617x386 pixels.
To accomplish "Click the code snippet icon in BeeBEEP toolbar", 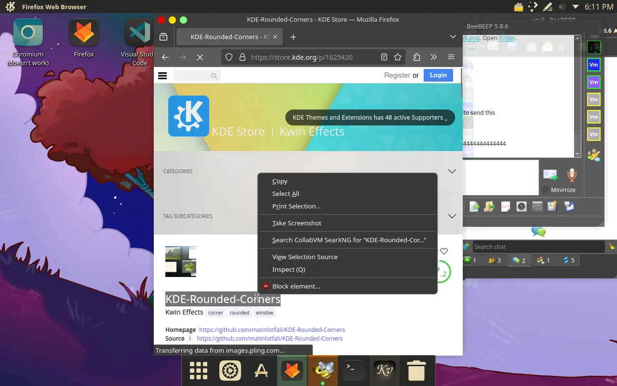I will pos(506,207).
